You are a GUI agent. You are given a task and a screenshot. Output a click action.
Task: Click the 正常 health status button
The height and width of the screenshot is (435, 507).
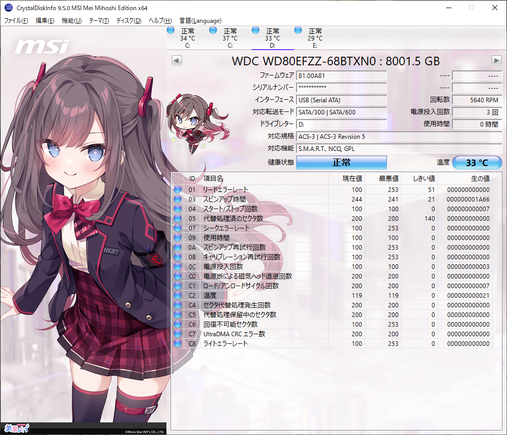[342, 163]
